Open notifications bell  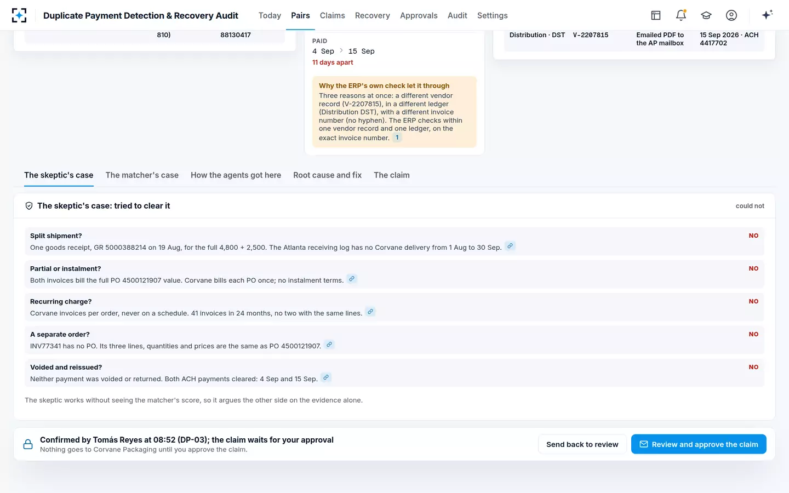[x=681, y=15]
